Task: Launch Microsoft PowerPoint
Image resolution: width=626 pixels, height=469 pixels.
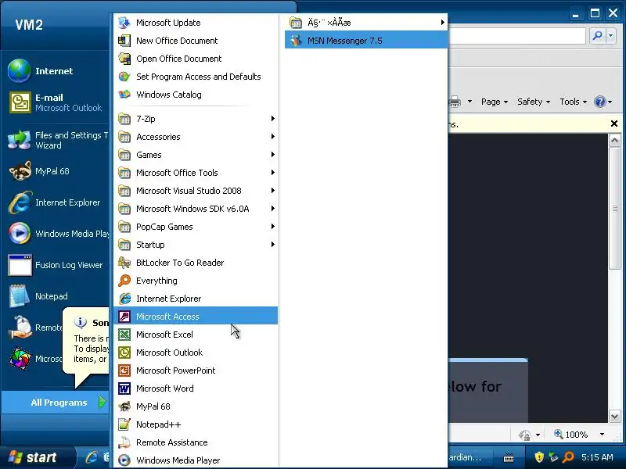Action: point(196,370)
